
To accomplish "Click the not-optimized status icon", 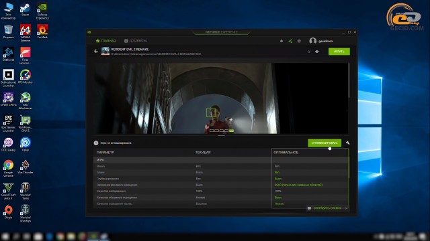I will point(96,143).
